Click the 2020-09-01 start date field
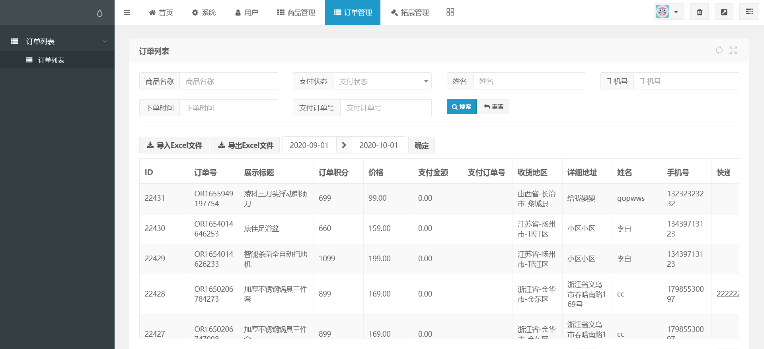The image size is (764, 349). [309, 145]
